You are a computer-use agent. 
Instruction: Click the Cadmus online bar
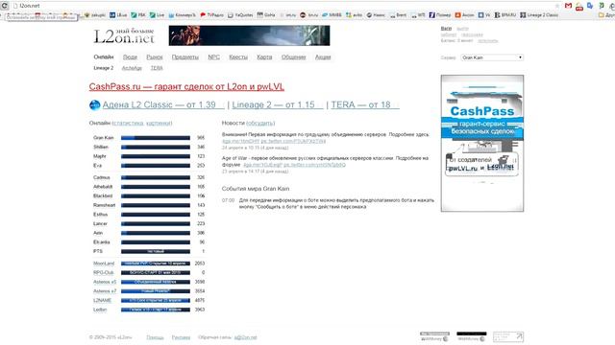click(x=156, y=177)
